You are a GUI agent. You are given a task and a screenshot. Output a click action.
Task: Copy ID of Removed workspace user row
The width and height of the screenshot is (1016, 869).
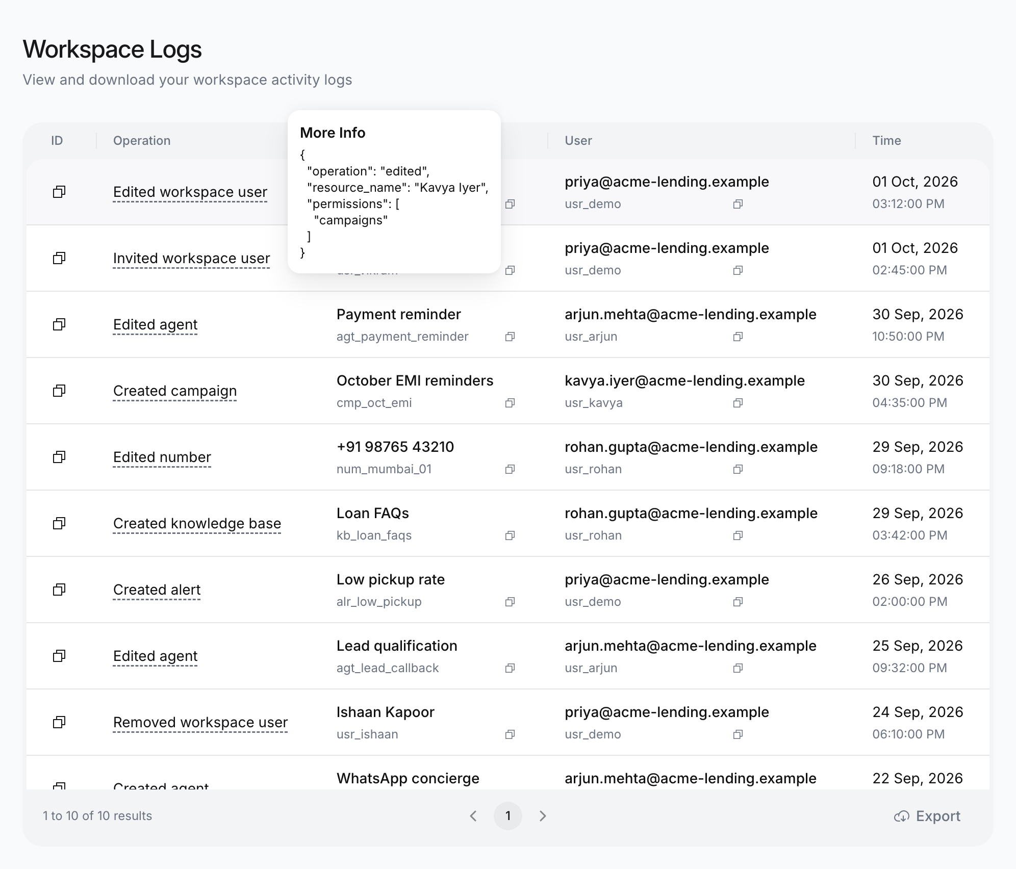pyautogui.click(x=59, y=722)
